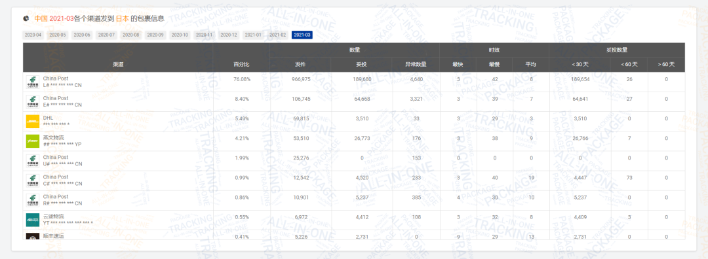Click China Post R# *** *** *** CN name
This screenshot has width=708, height=259.
(62, 200)
